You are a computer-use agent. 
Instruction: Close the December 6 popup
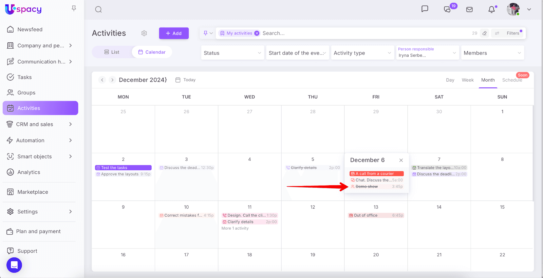(401, 160)
